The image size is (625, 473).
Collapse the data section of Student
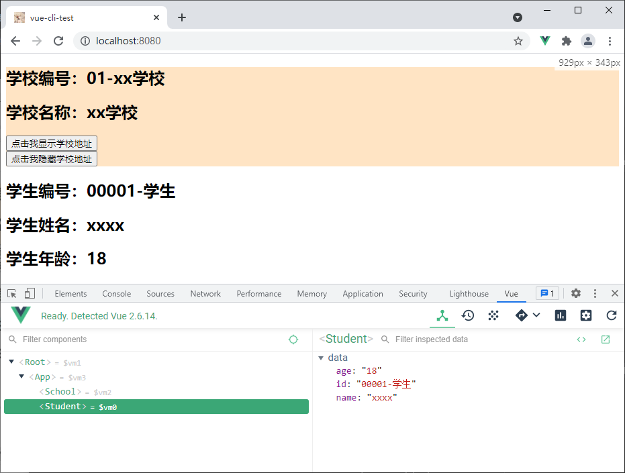point(321,358)
